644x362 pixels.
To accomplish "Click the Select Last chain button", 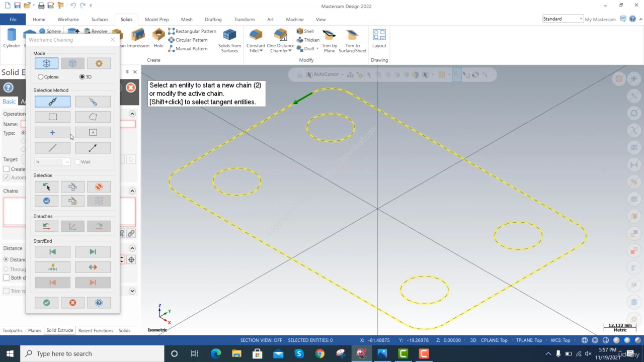I will coord(46,187).
